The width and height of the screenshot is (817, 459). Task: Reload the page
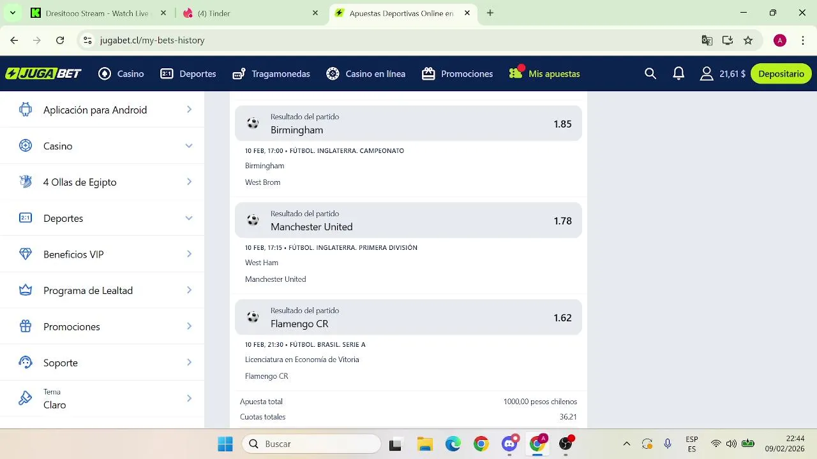(x=60, y=40)
